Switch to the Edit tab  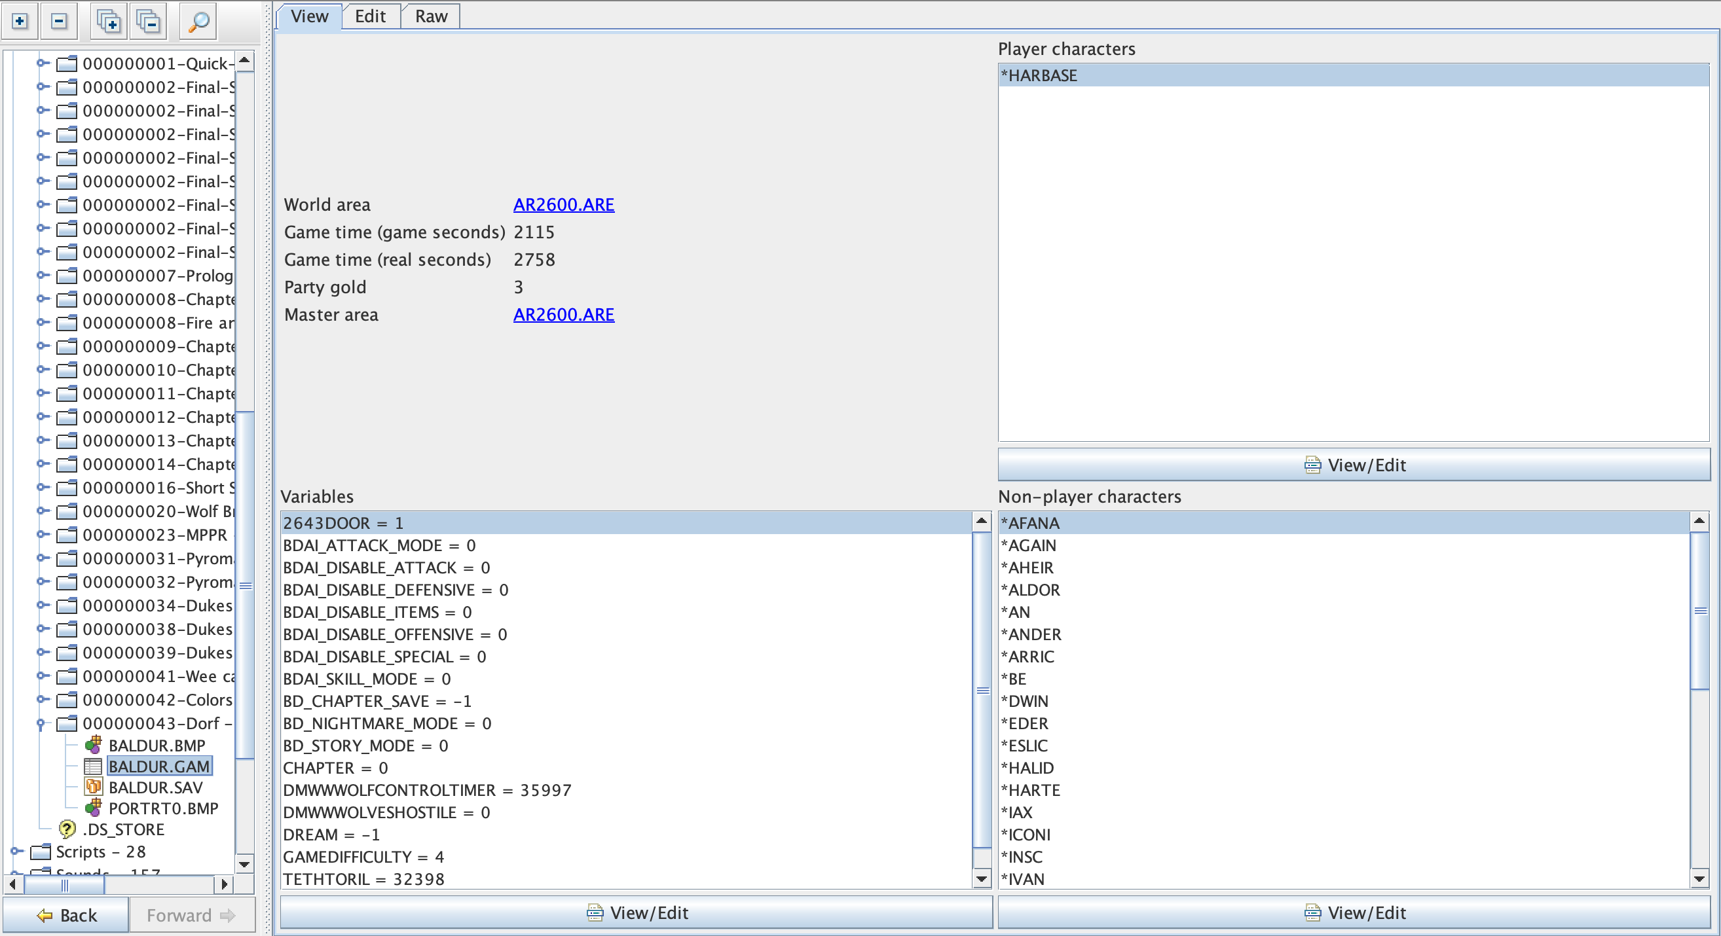(370, 16)
